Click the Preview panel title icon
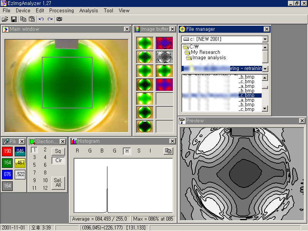 (x=182, y=121)
